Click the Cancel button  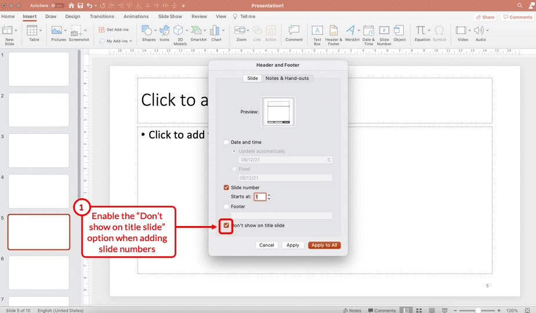(x=267, y=245)
